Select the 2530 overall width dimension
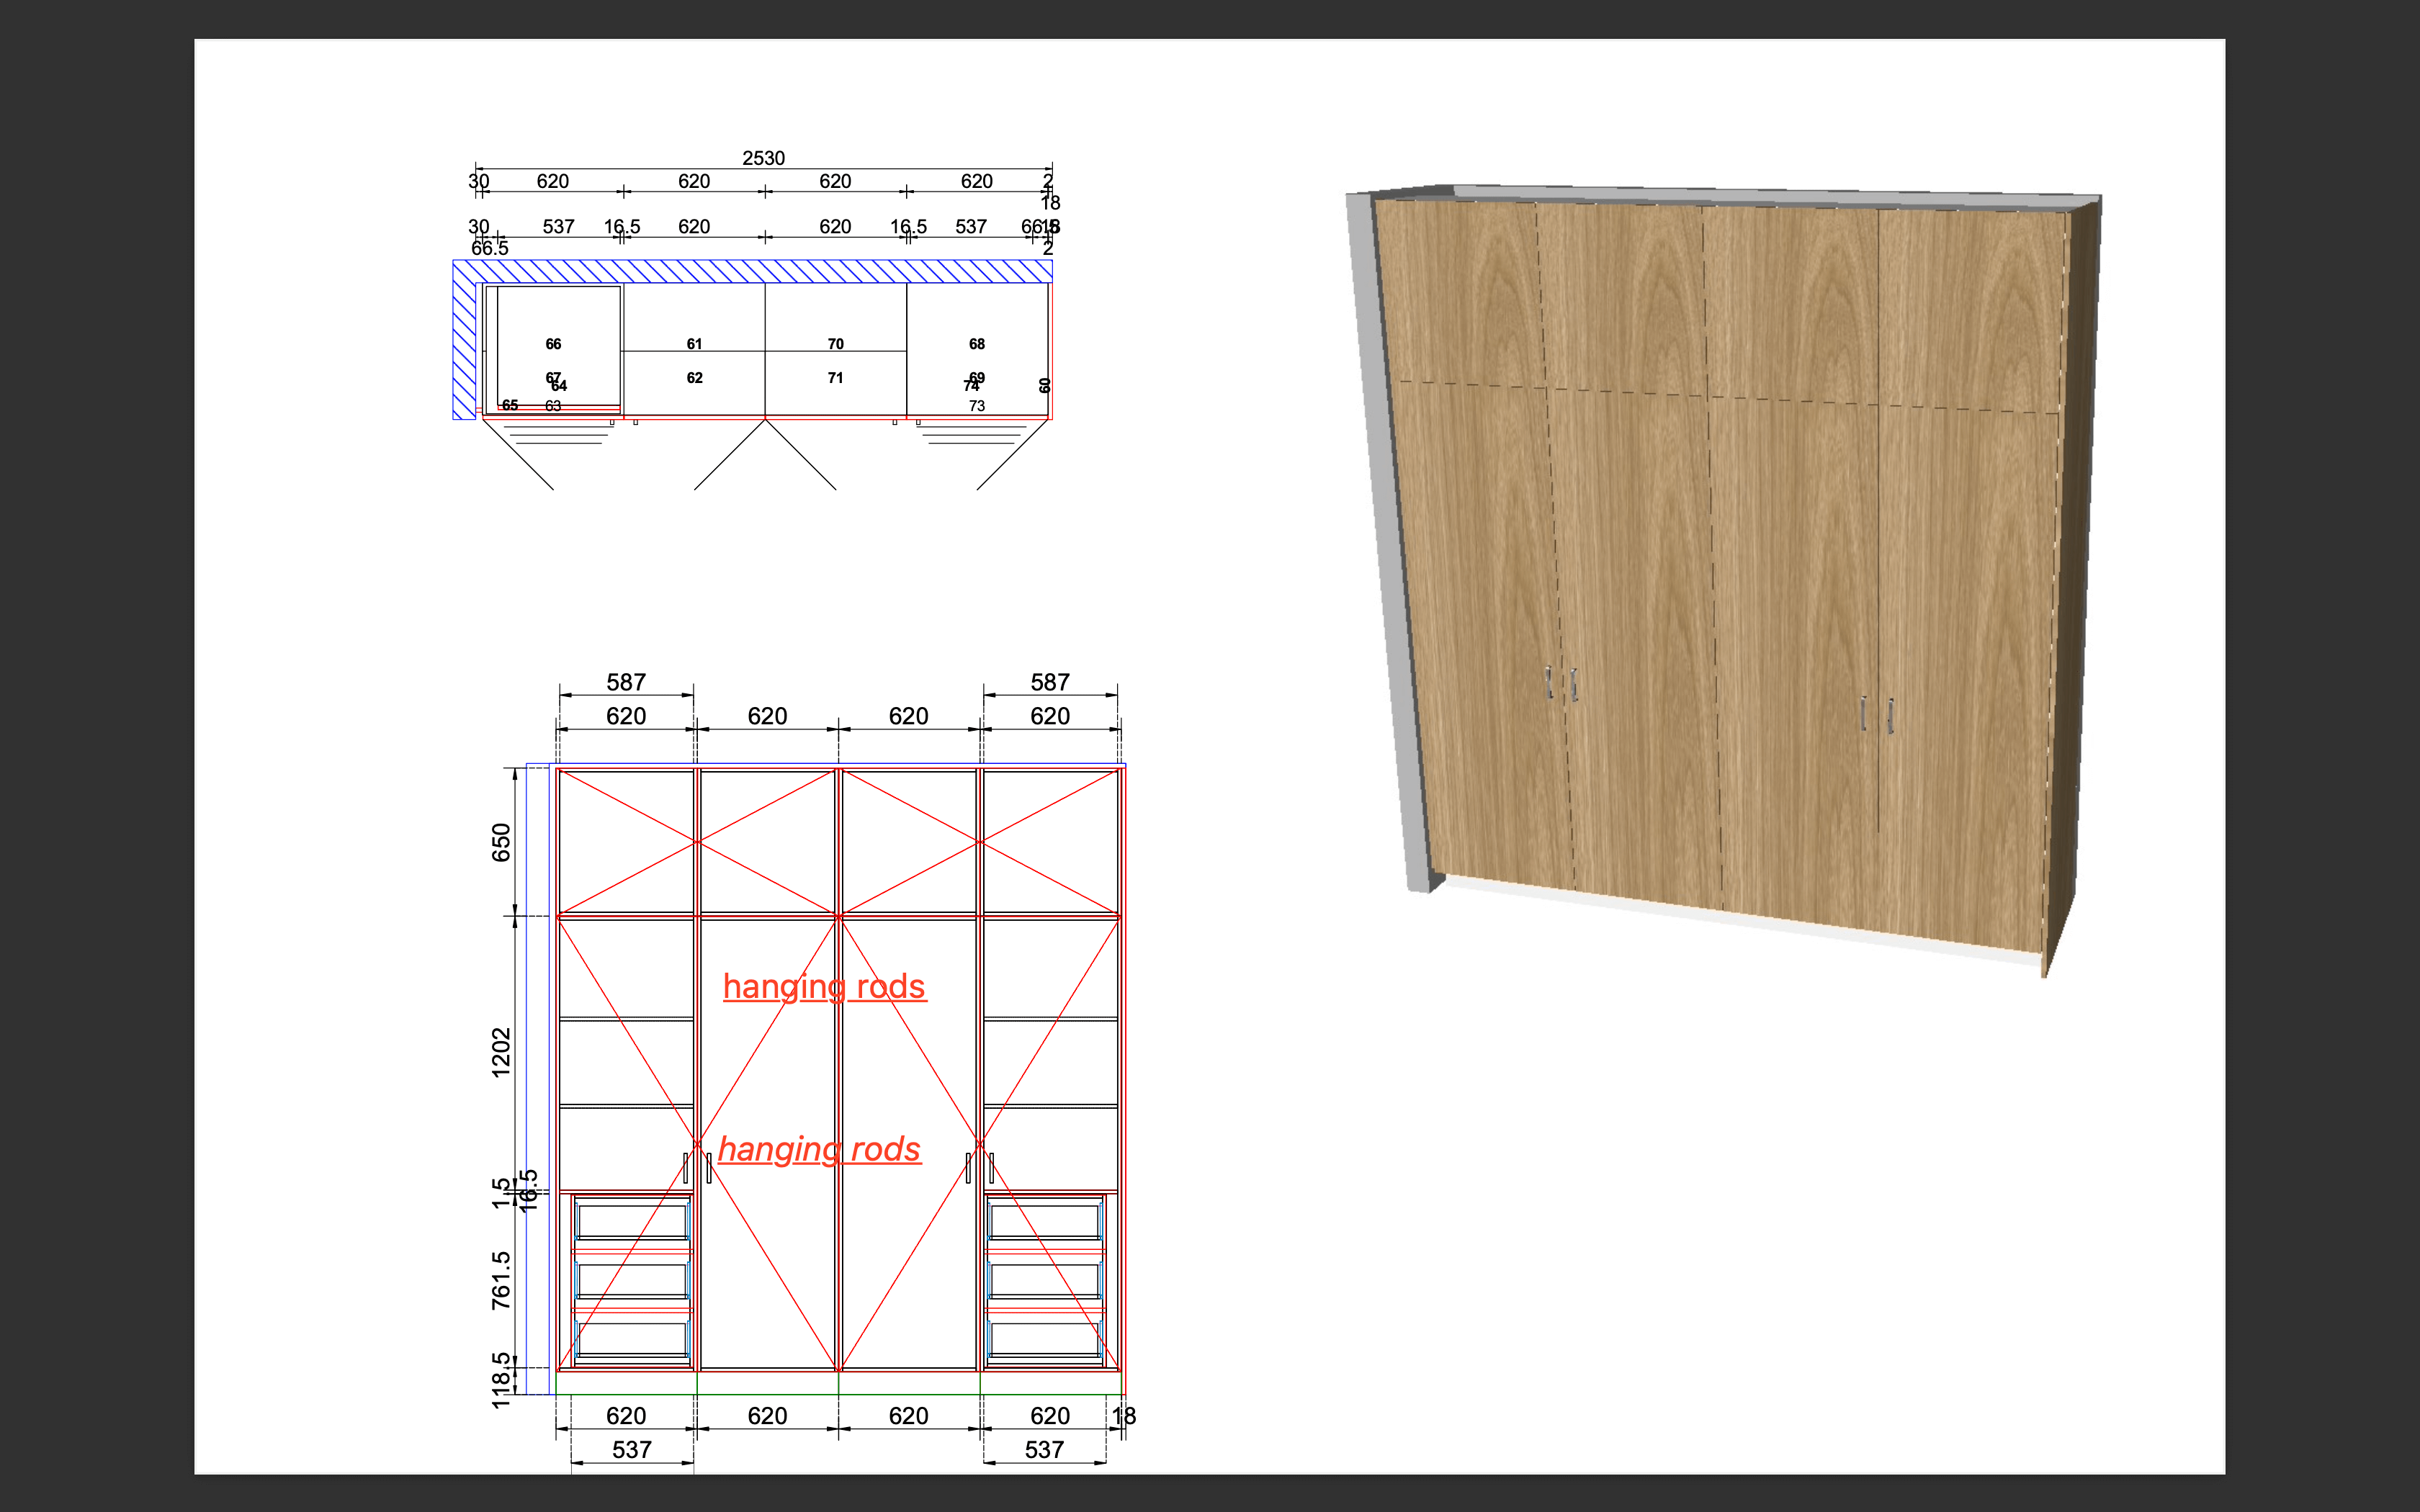The width and height of the screenshot is (2420, 1512). [x=763, y=158]
